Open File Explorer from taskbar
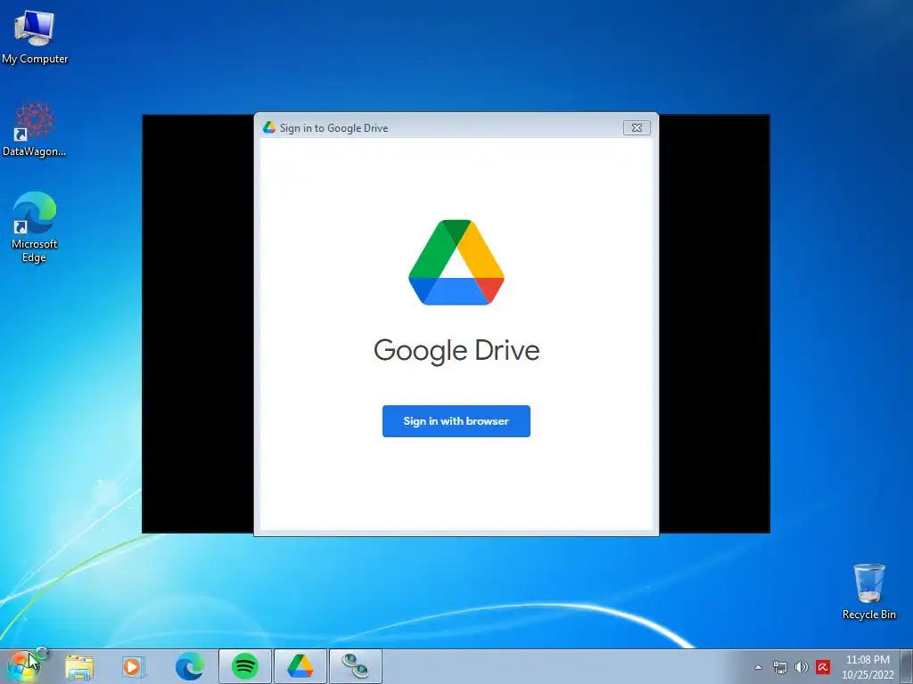This screenshot has height=684, width=913. point(79,666)
